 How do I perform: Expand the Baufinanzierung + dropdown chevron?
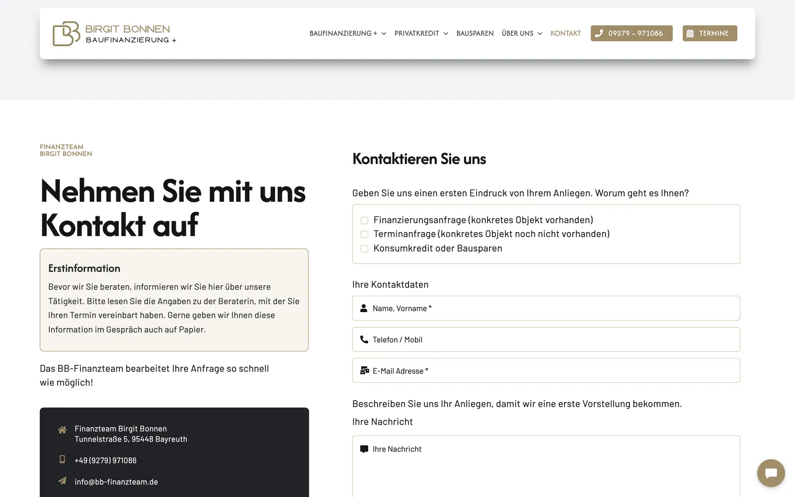(384, 34)
